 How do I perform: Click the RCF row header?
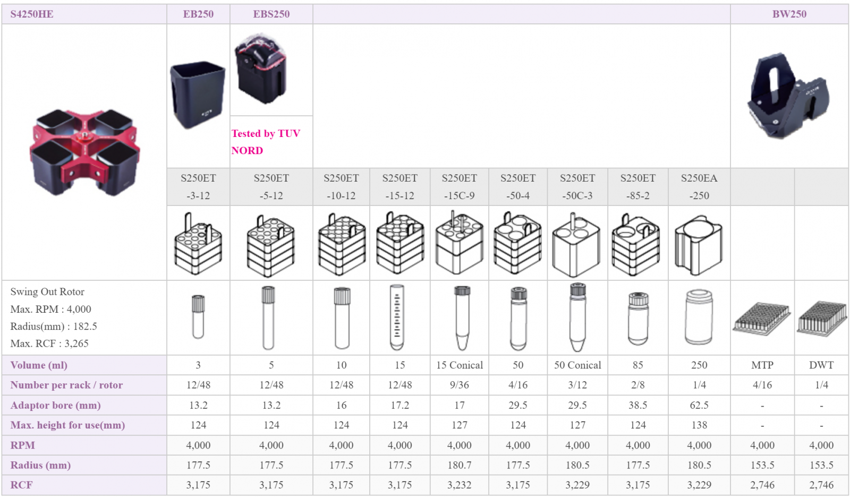click(84, 485)
